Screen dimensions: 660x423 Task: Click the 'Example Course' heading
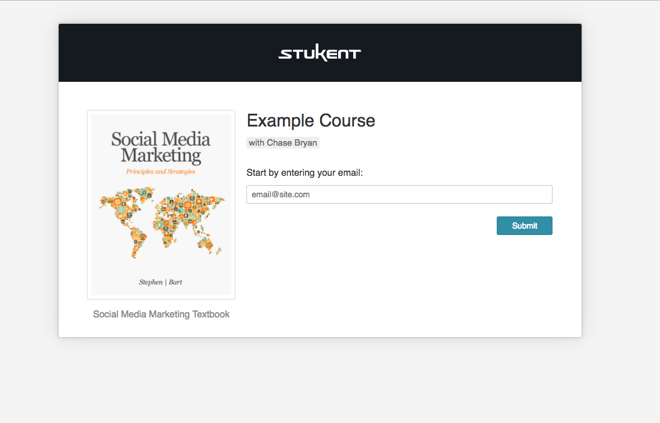click(311, 121)
